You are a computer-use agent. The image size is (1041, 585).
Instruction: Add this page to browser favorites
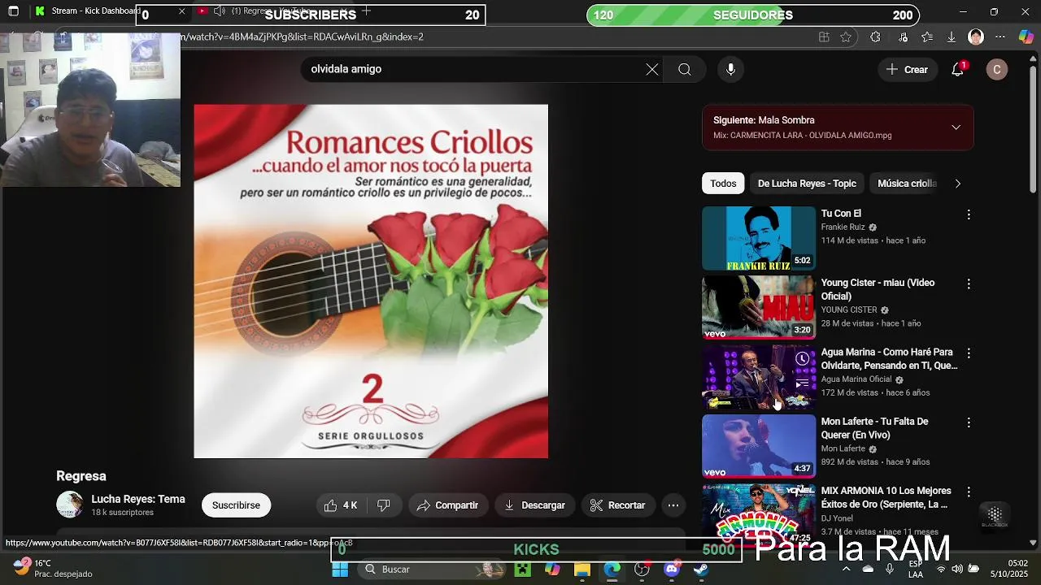pyautogui.click(x=846, y=37)
